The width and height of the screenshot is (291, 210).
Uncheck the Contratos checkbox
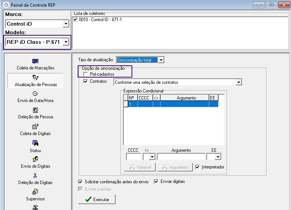click(x=86, y=81)
